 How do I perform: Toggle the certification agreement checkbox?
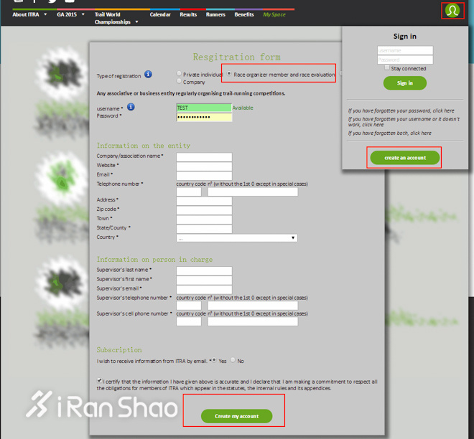[99, 381]
